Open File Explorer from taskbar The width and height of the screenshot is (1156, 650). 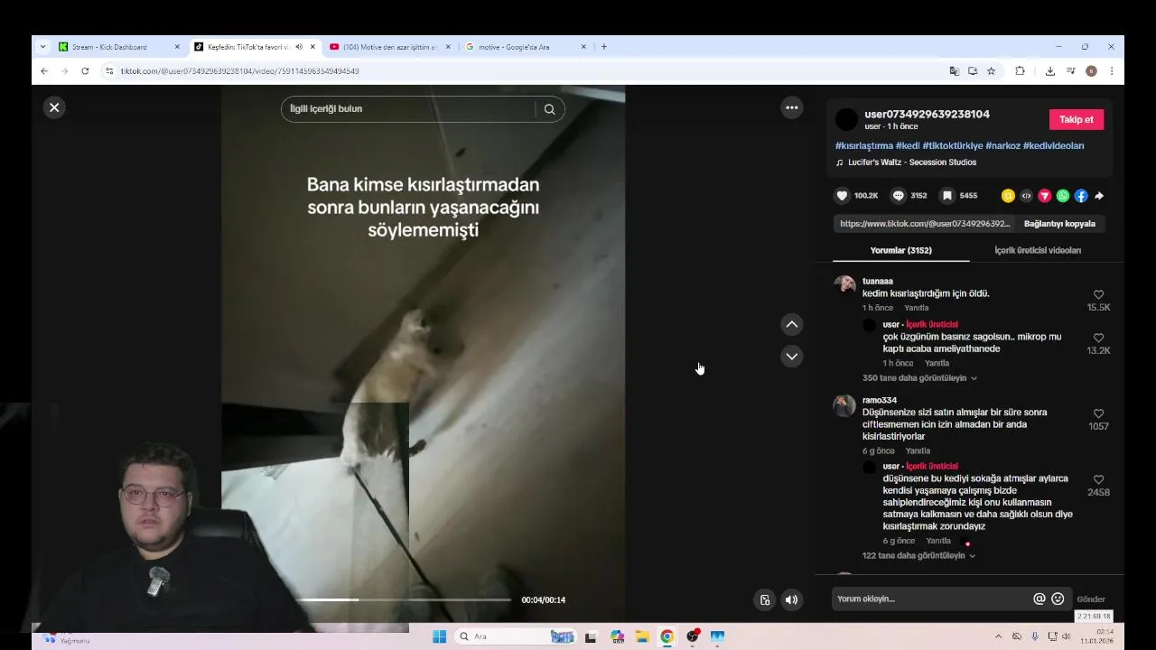[642, 636]
